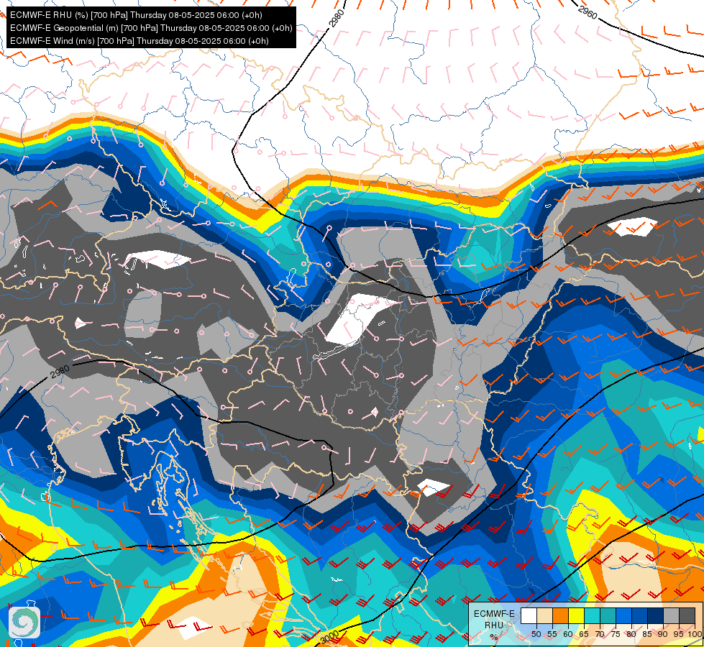Click the ECMWF-E Geopotential (m) title line

[151, 28]
